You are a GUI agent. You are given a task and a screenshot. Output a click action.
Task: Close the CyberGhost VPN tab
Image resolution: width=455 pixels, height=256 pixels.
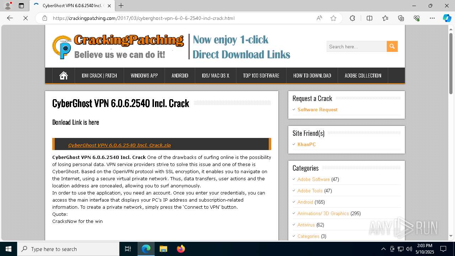click(109, 6)
